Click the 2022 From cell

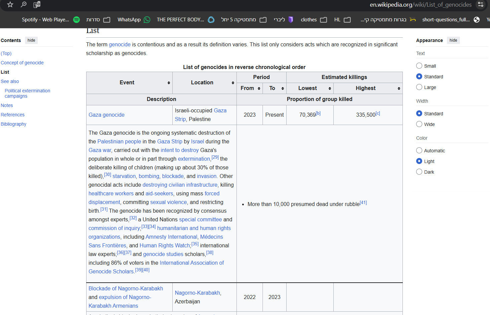click(x=250, y=297)
